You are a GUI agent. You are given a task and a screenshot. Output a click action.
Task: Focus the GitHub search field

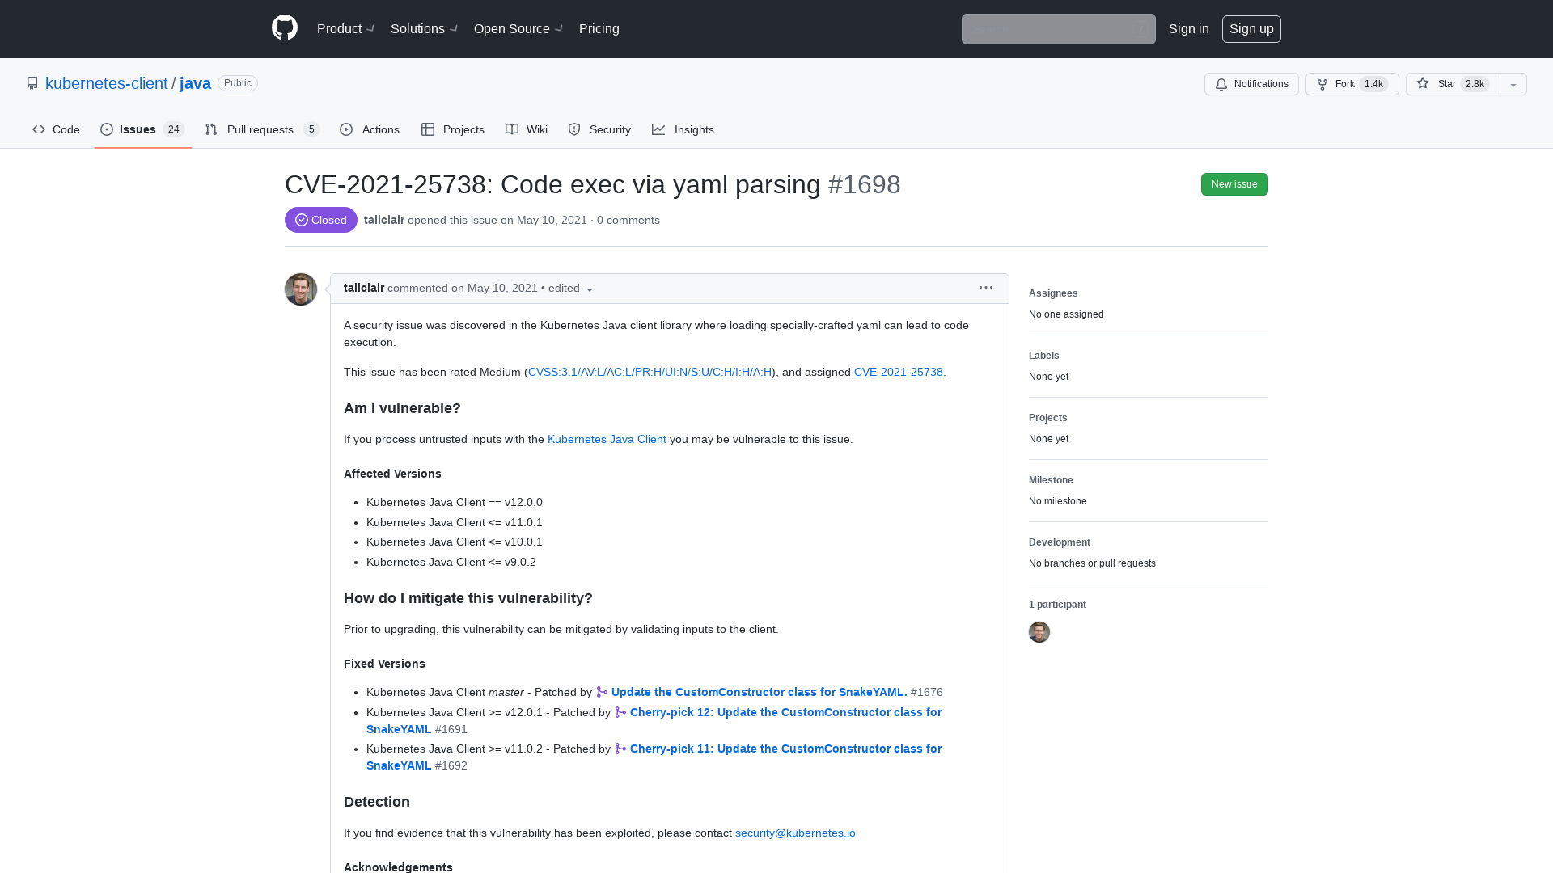pos(1058,29)
